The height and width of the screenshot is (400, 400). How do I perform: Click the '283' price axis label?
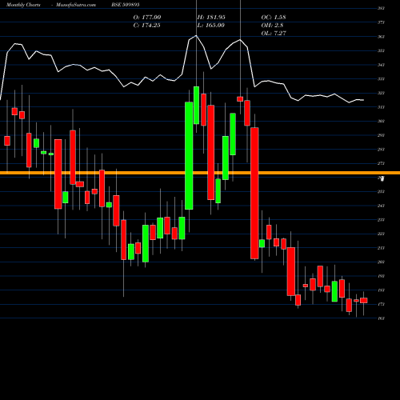pyautogui.click(x=381, y=150)
